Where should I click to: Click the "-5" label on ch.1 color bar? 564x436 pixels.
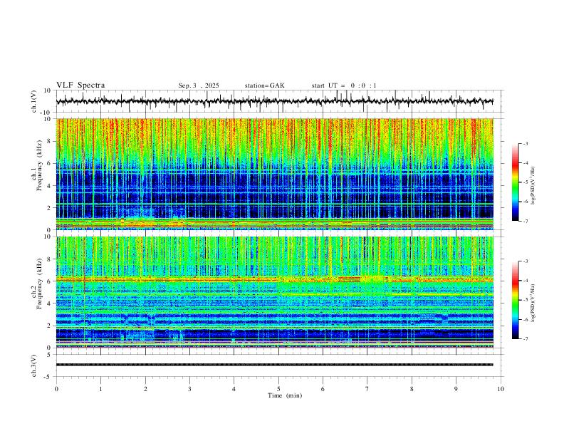coord(526,182)
